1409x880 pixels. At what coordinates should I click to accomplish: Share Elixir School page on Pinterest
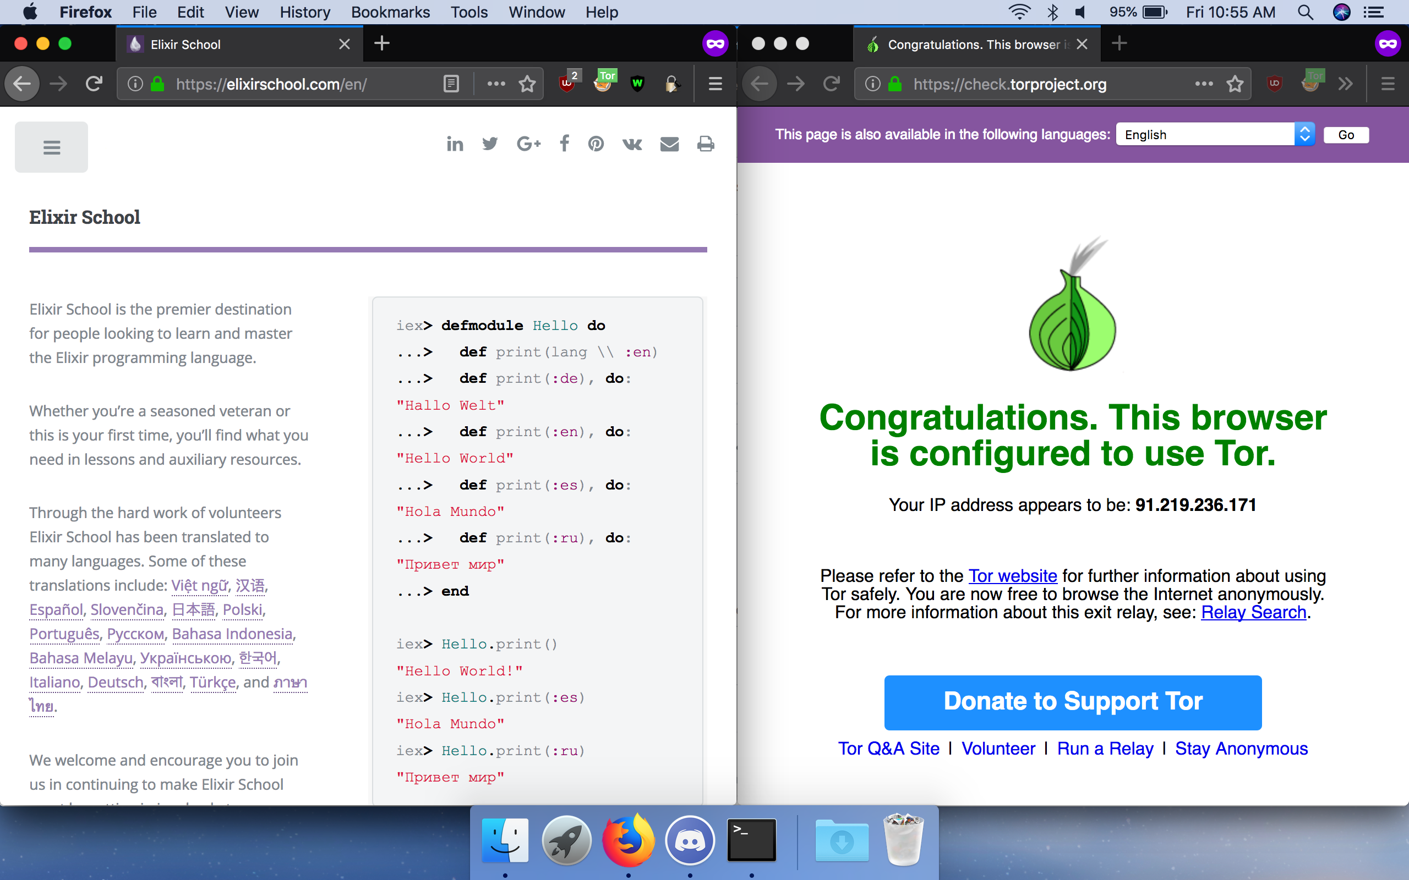pyautogui.click(x=596, y=143)
